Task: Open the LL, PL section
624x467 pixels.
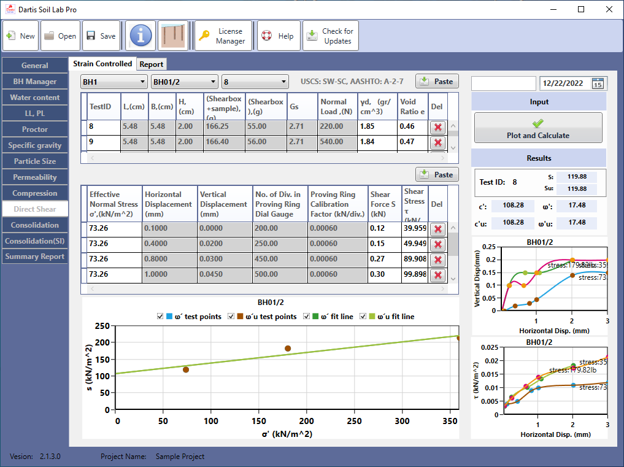Action: (x=34, y=113)
